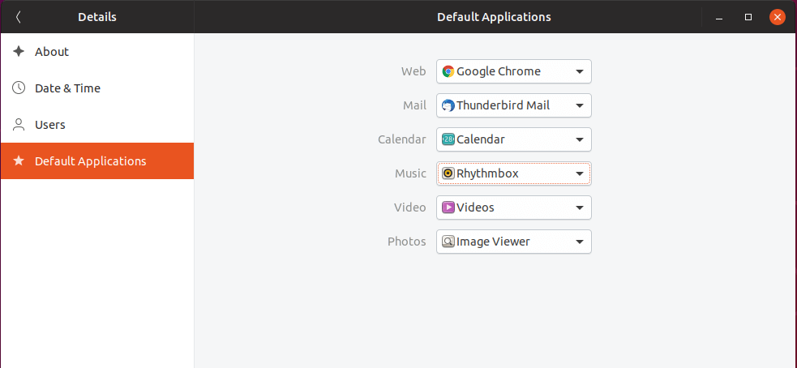Maximize the settings window

pyautogui.click(x=748, y=17)
